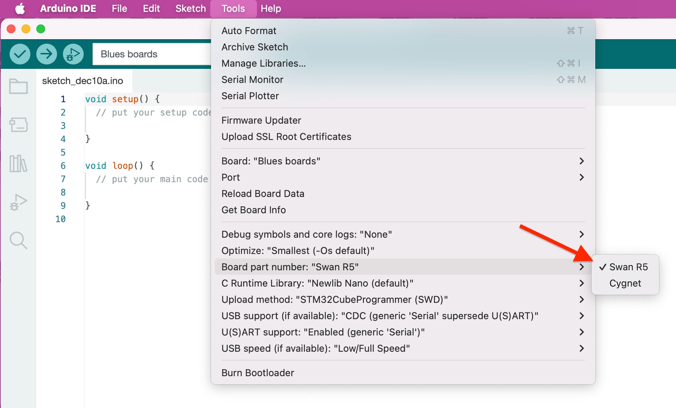Open the Serial Plotter menu entry
Viewport: 676px width, 408px height.
tap(403, 96)
